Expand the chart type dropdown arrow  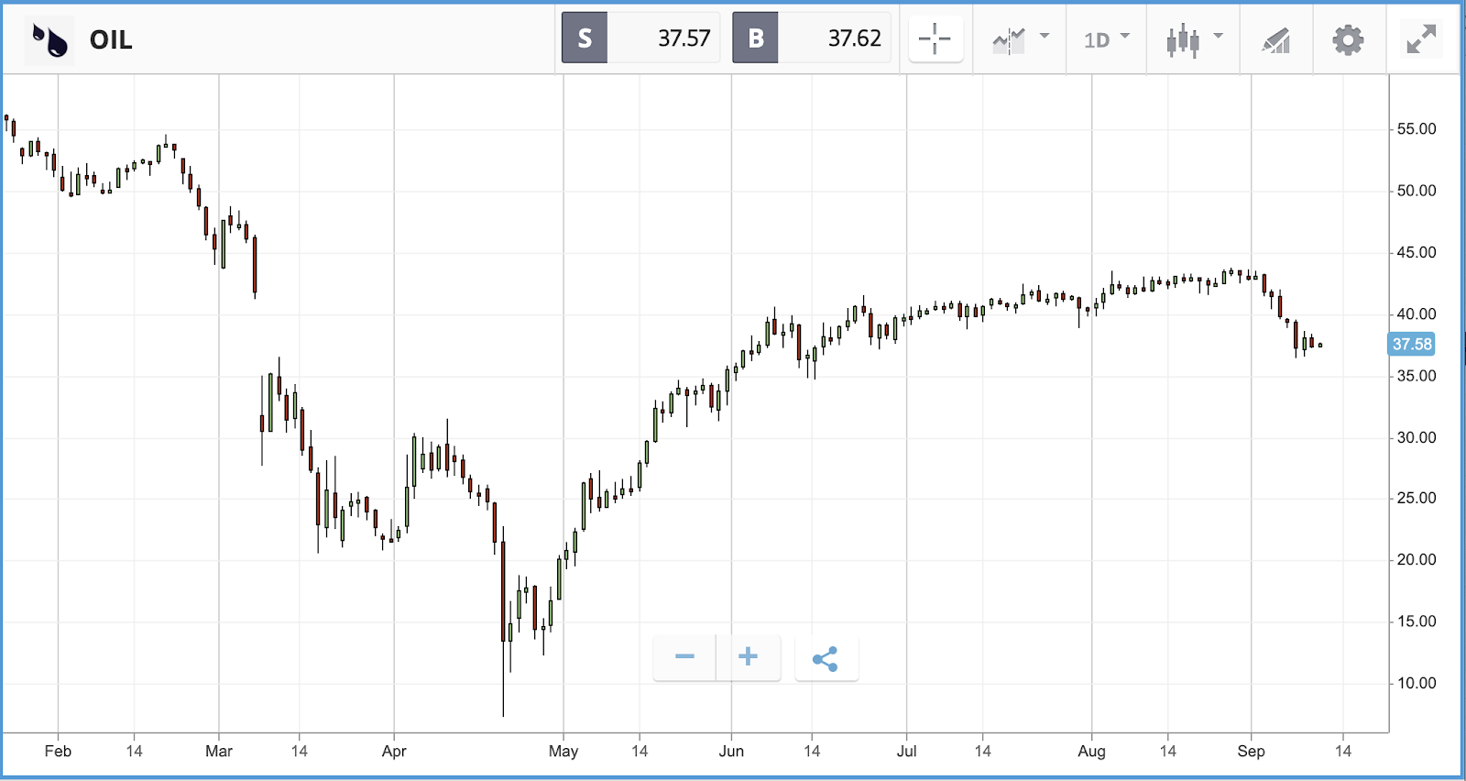pos(1219,37)
